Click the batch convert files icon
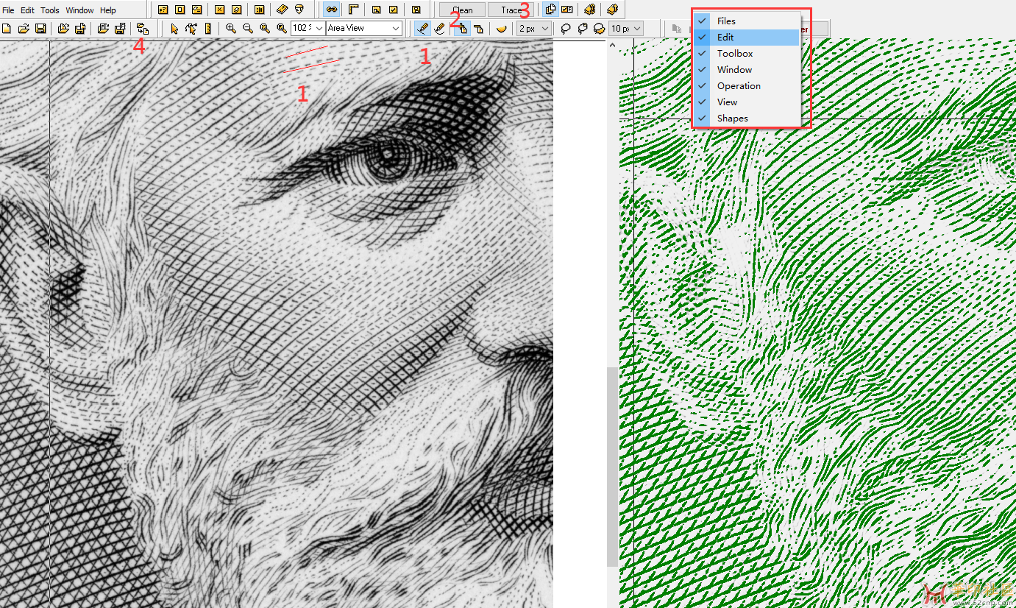1016x608 pixels. pyautogui.click(x=143, y=29)
